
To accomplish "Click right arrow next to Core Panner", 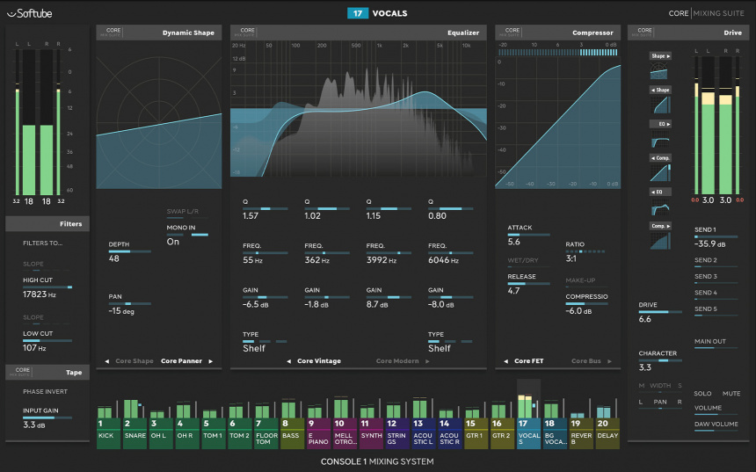I will click(x=211, y=361).
